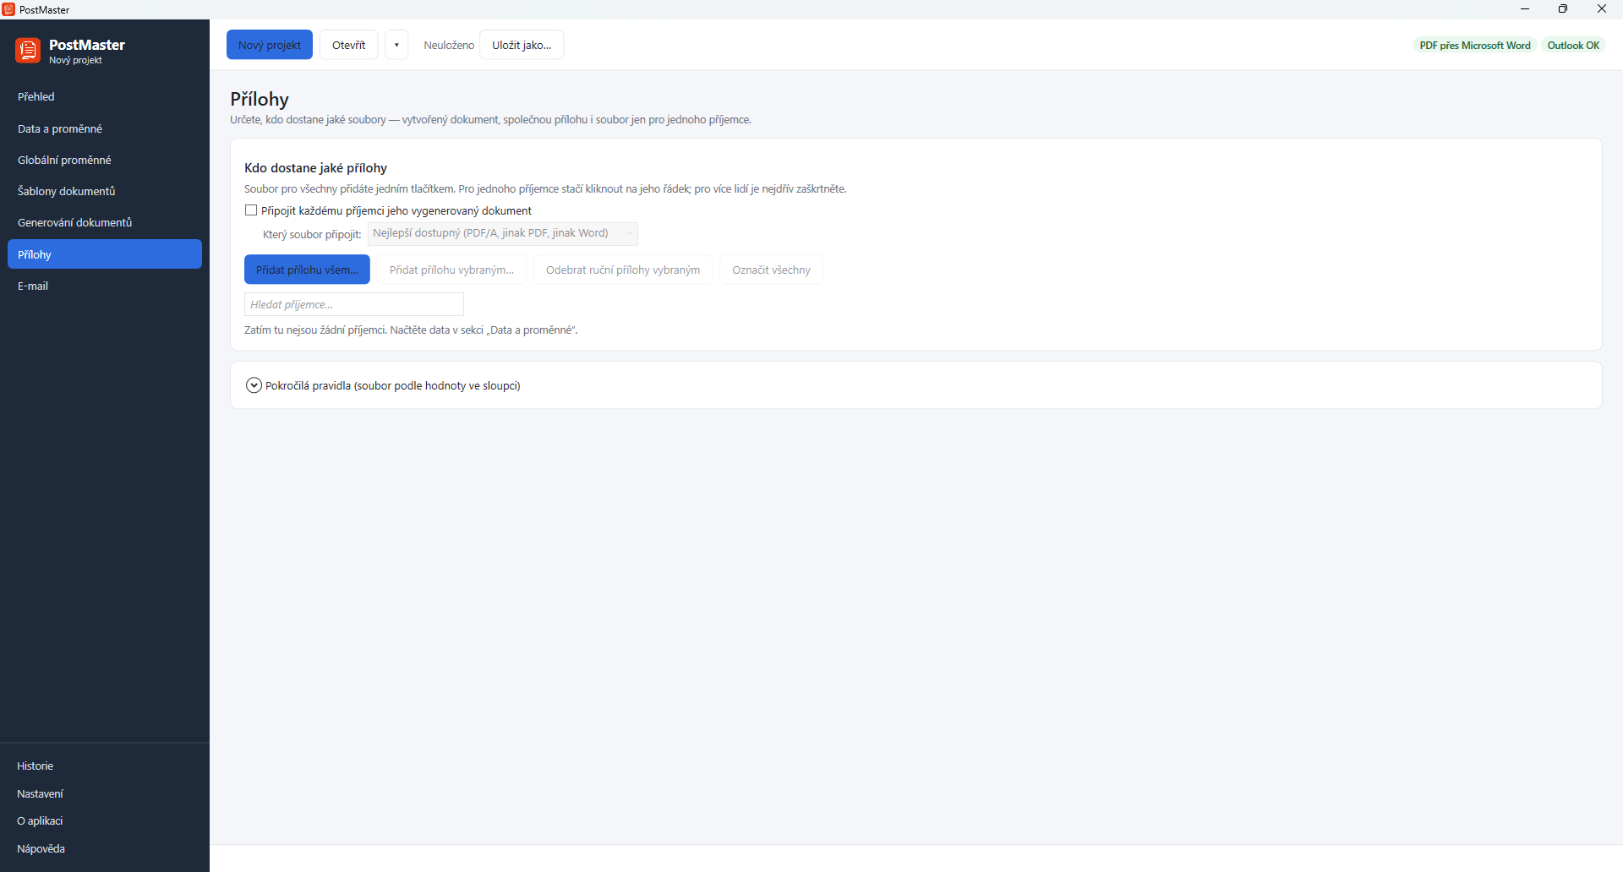This screenshot has height=872, width=1623.
Task: Click Přidat přílohu všem... button
Action: click(307, 270)
